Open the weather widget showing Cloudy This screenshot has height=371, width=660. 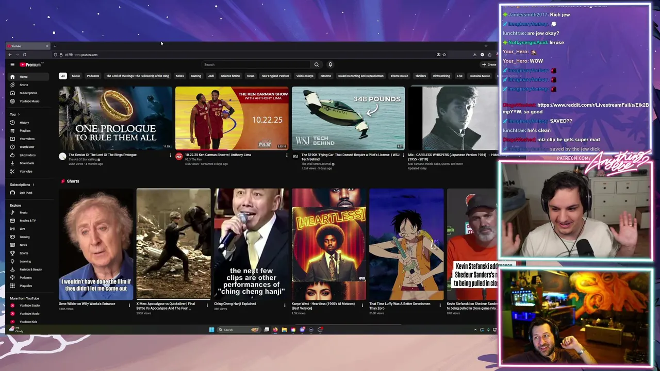[16, 330]
